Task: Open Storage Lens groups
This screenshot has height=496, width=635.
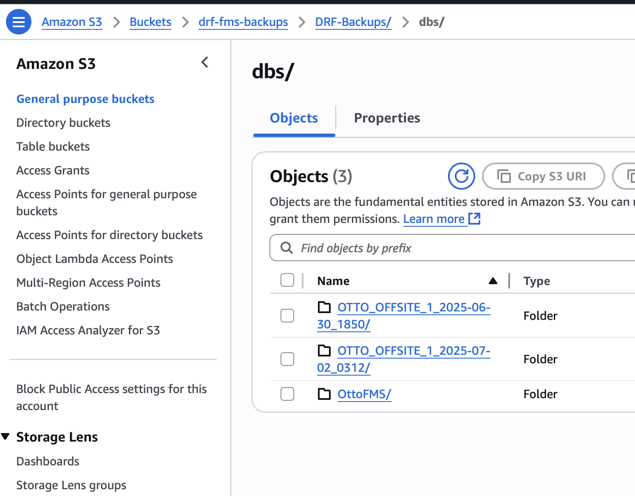Action: coord(71,485)
